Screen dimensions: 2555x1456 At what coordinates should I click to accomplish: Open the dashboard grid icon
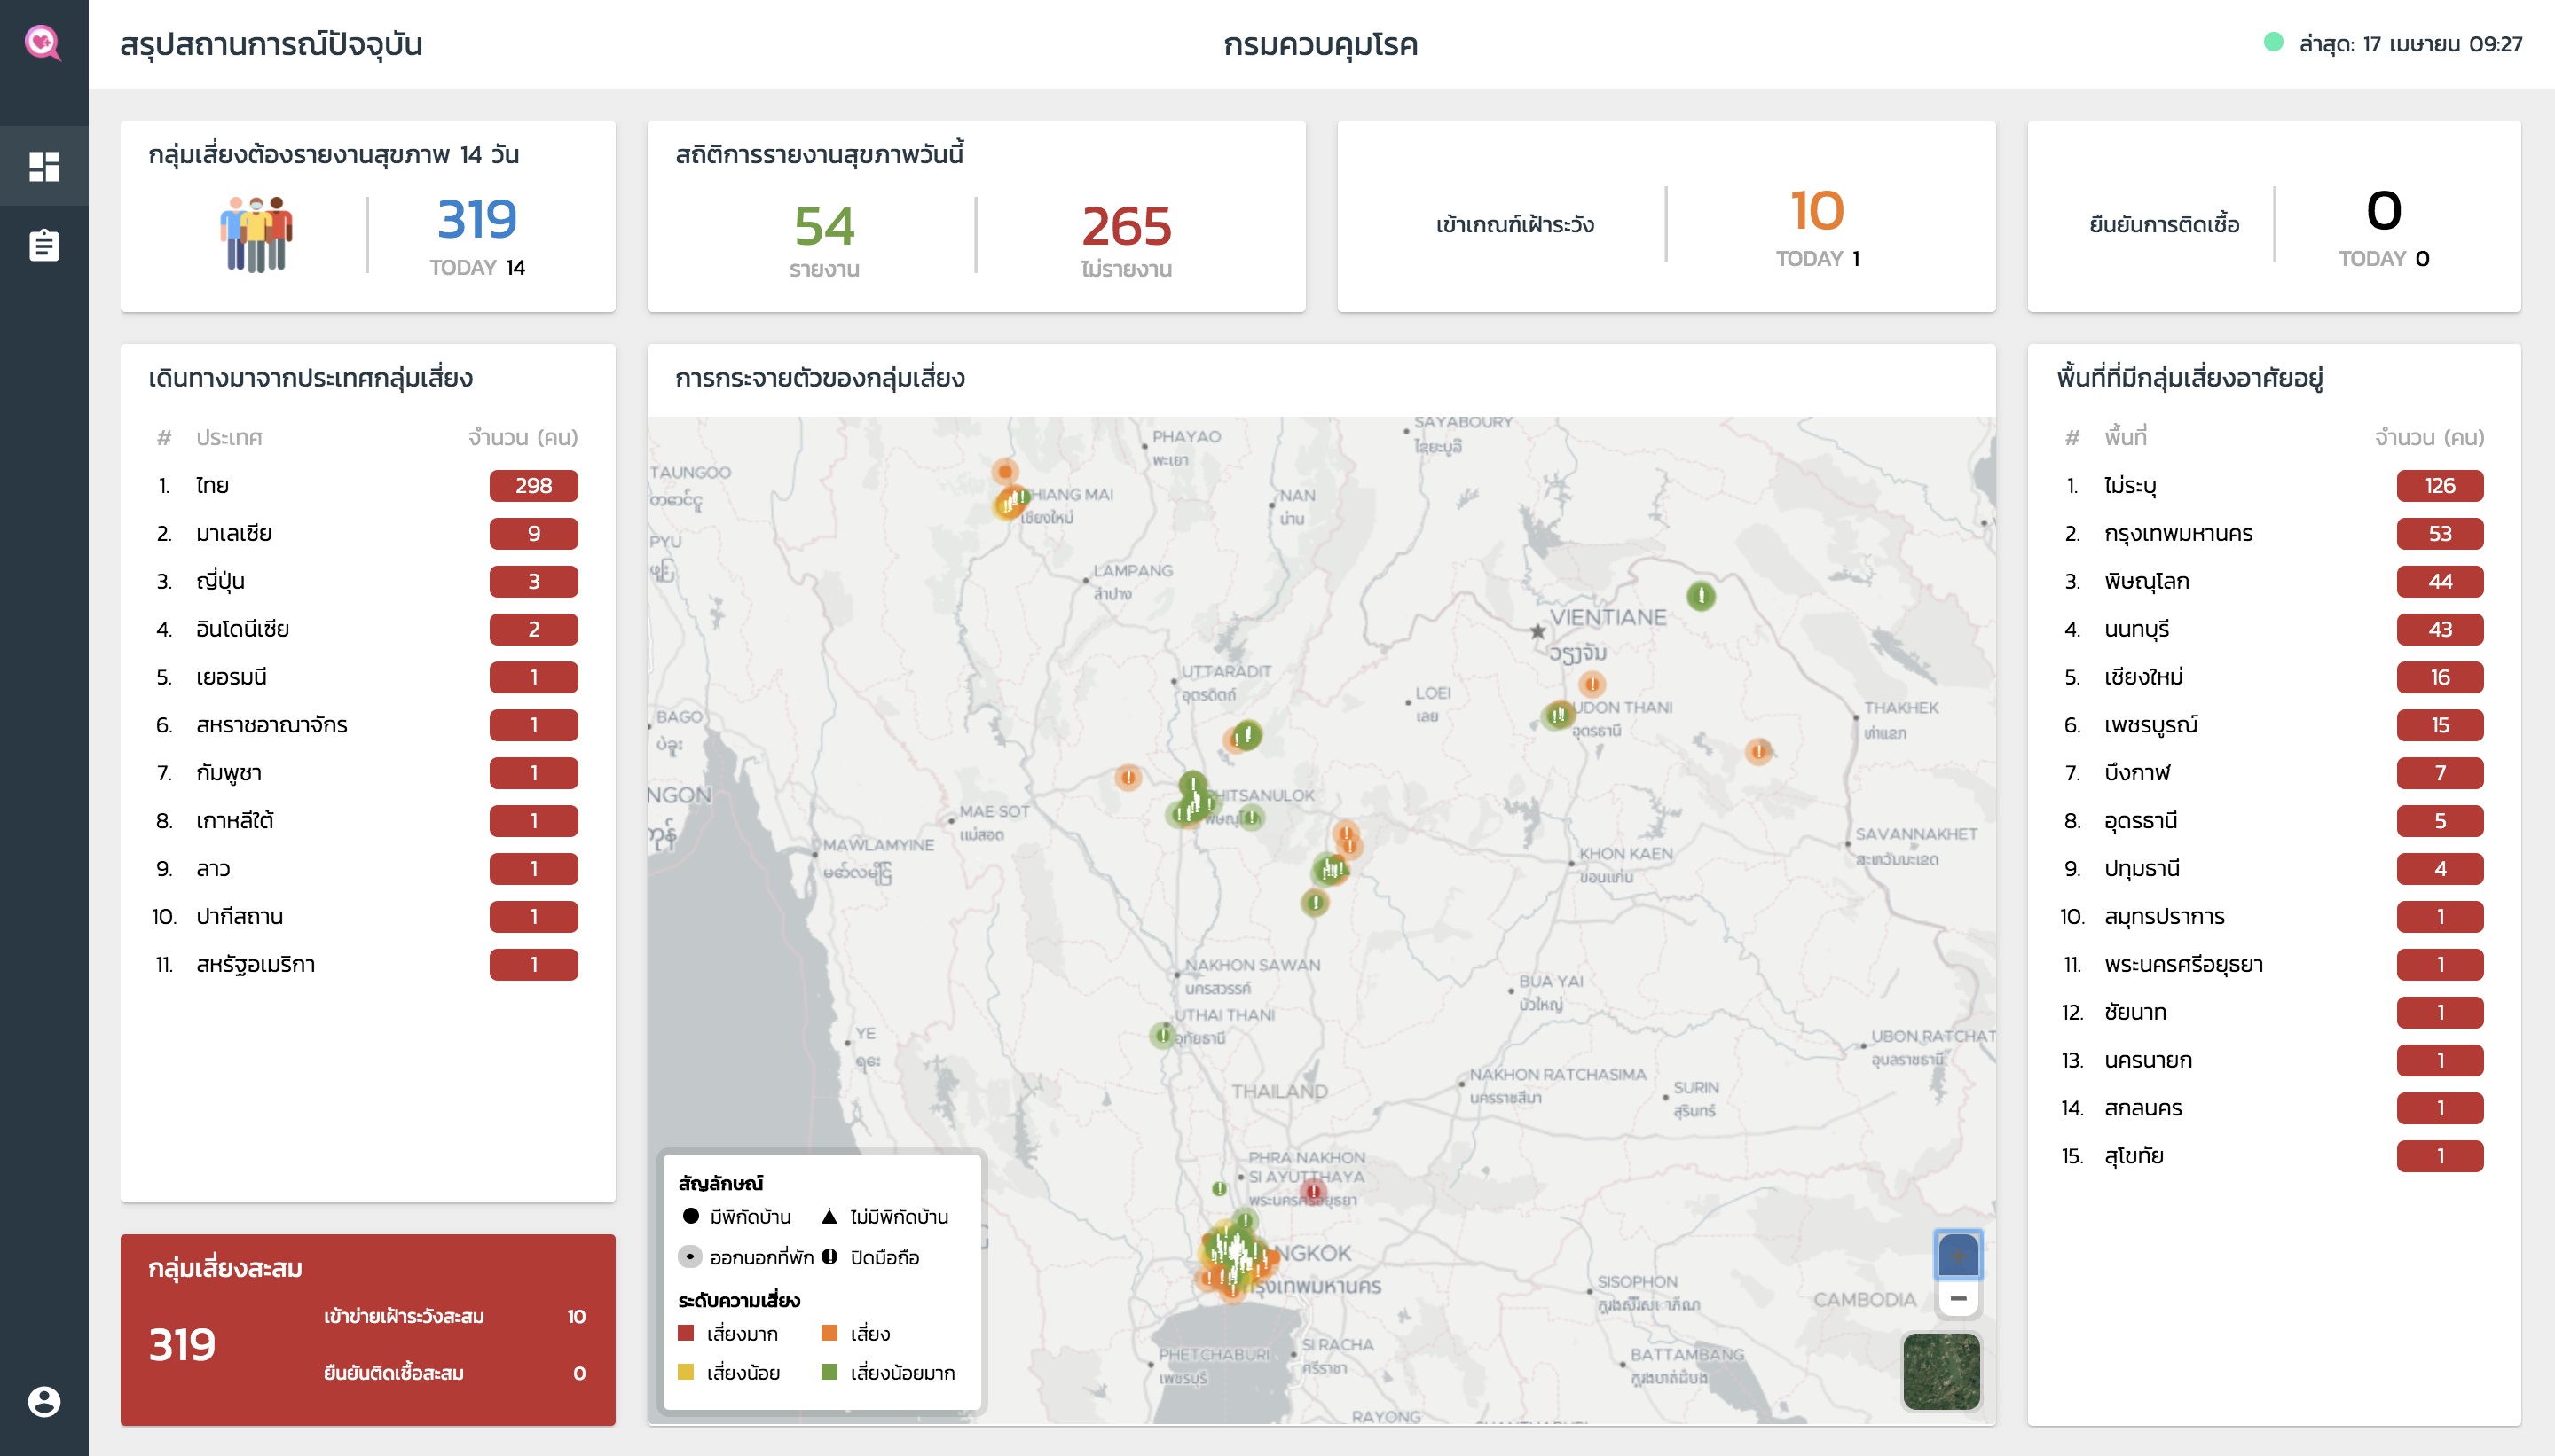(x=43, y=166)
